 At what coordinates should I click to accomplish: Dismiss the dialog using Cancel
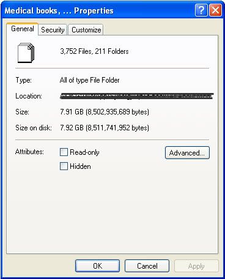(x=147, y=266)
